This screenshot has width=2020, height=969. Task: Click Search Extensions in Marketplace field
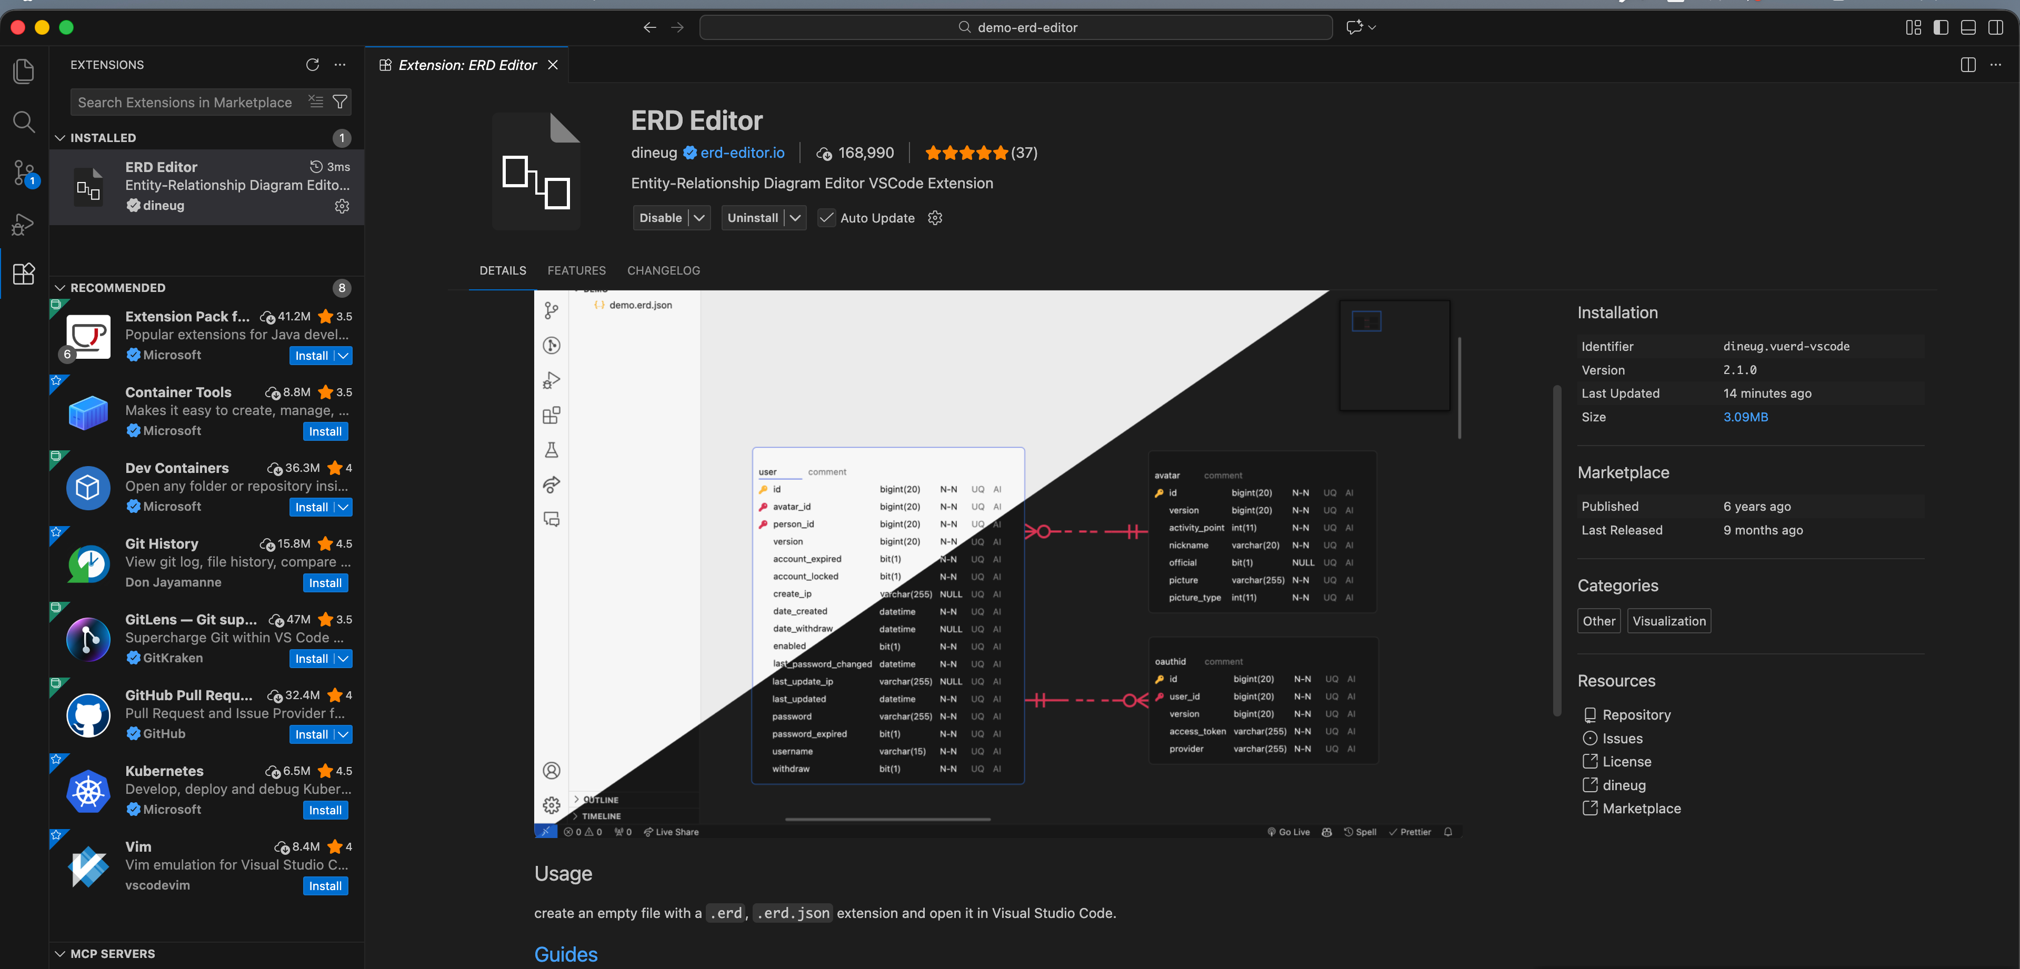[x=185, y=102]
